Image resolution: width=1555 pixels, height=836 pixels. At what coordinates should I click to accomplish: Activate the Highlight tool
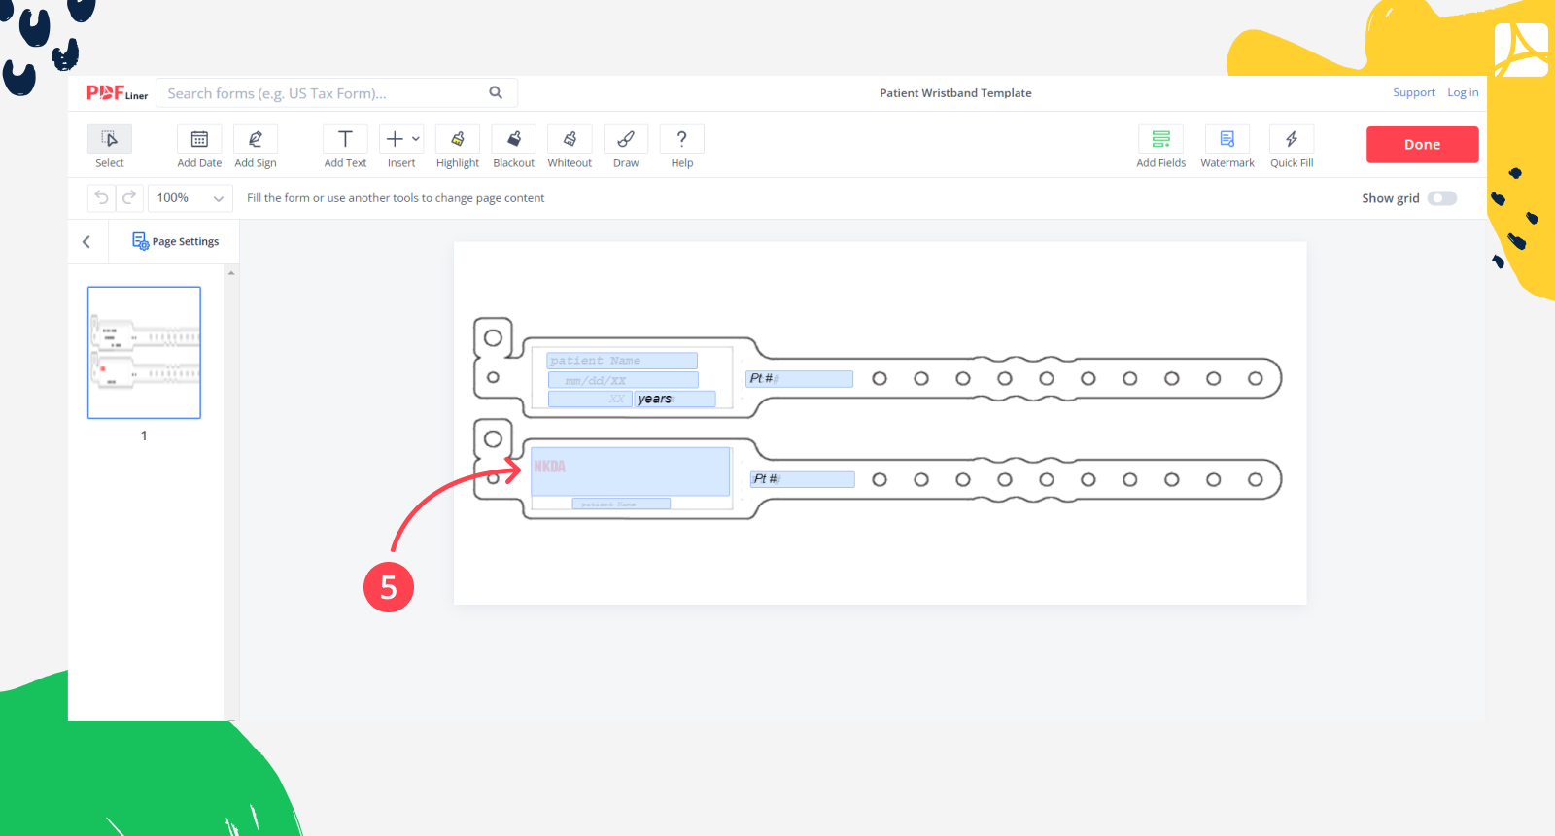coord(458,140)
